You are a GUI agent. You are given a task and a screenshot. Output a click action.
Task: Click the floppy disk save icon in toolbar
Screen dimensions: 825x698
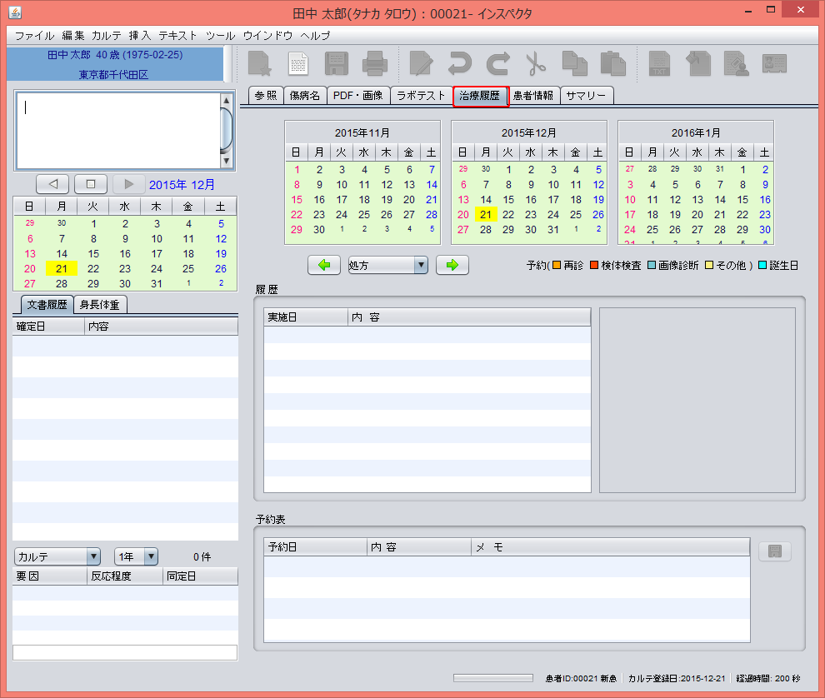[x=336, y=64]
